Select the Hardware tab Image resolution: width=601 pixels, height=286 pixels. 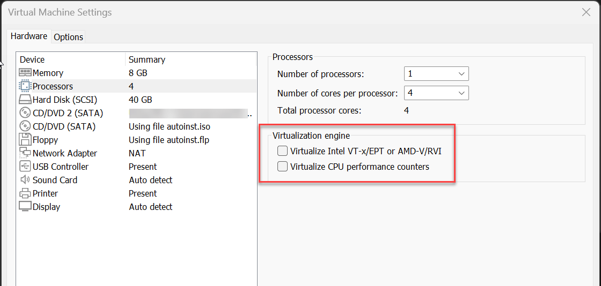tap(29, 36)
